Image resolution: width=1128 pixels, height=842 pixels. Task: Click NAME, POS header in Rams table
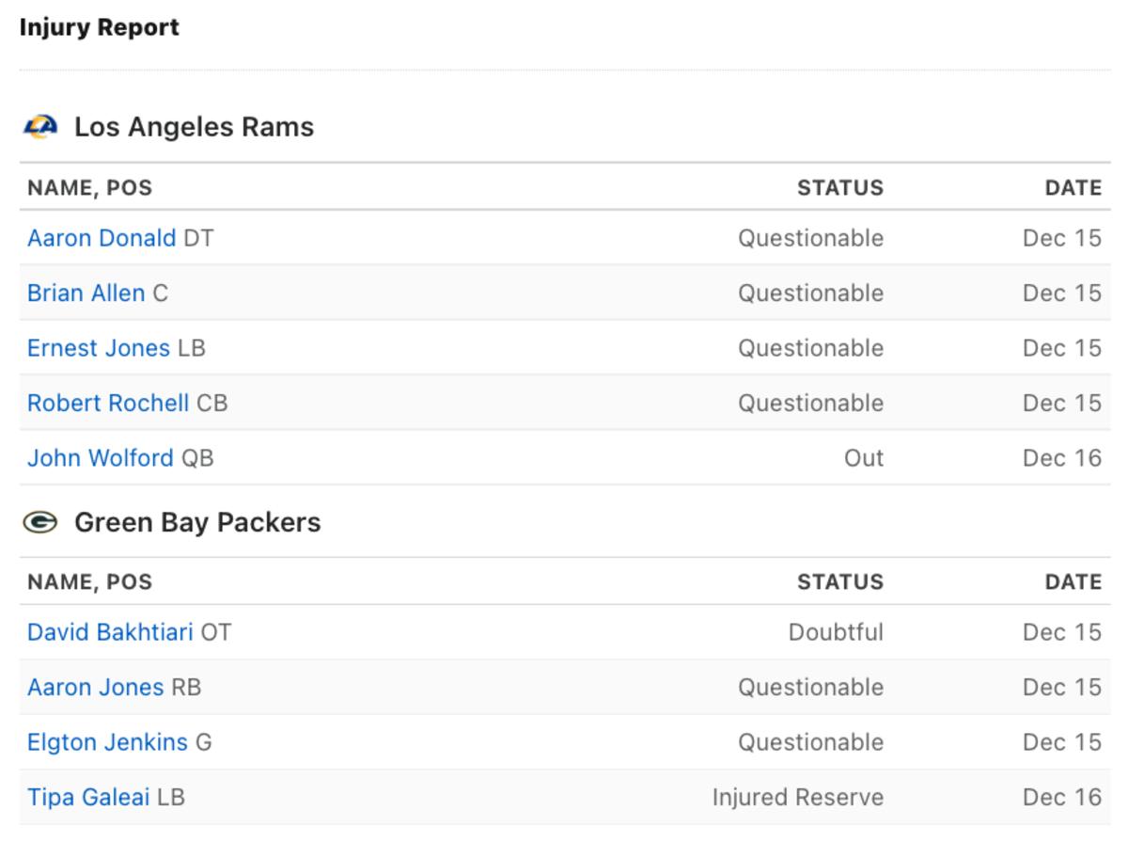pyautogui.click(x=89, y=188)
